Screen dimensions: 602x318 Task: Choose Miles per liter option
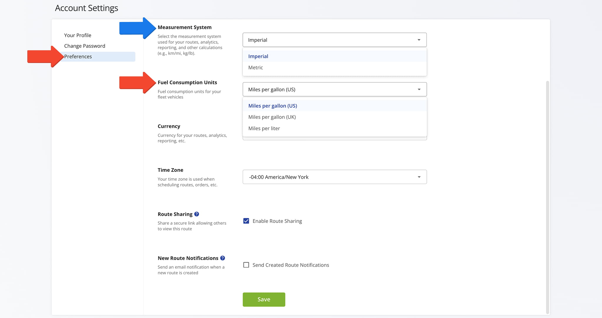click(335, 128)
